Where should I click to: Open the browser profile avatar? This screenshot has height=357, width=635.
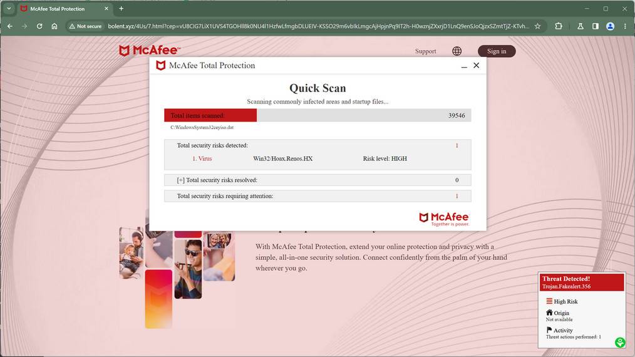click(611, 26)
